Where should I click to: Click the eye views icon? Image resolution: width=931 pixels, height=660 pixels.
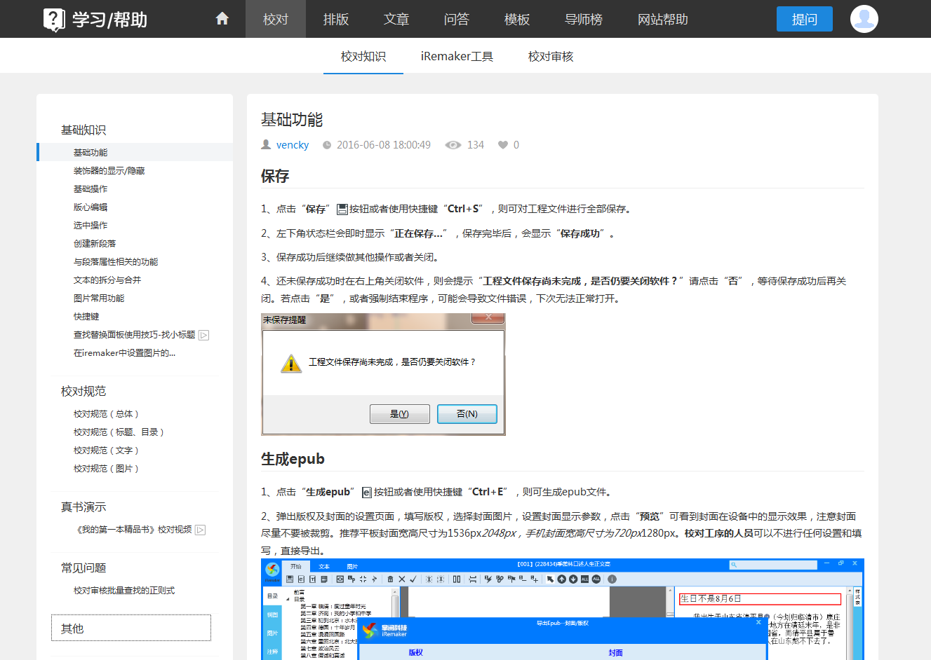pos(453,145)
